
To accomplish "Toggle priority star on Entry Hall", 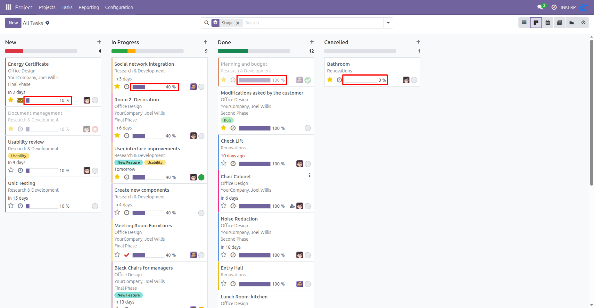I will 224,284.
